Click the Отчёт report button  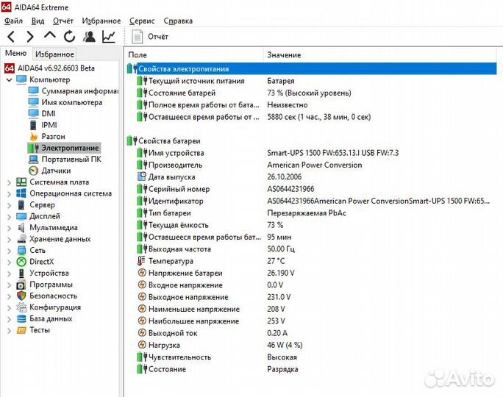coord(150,37)
